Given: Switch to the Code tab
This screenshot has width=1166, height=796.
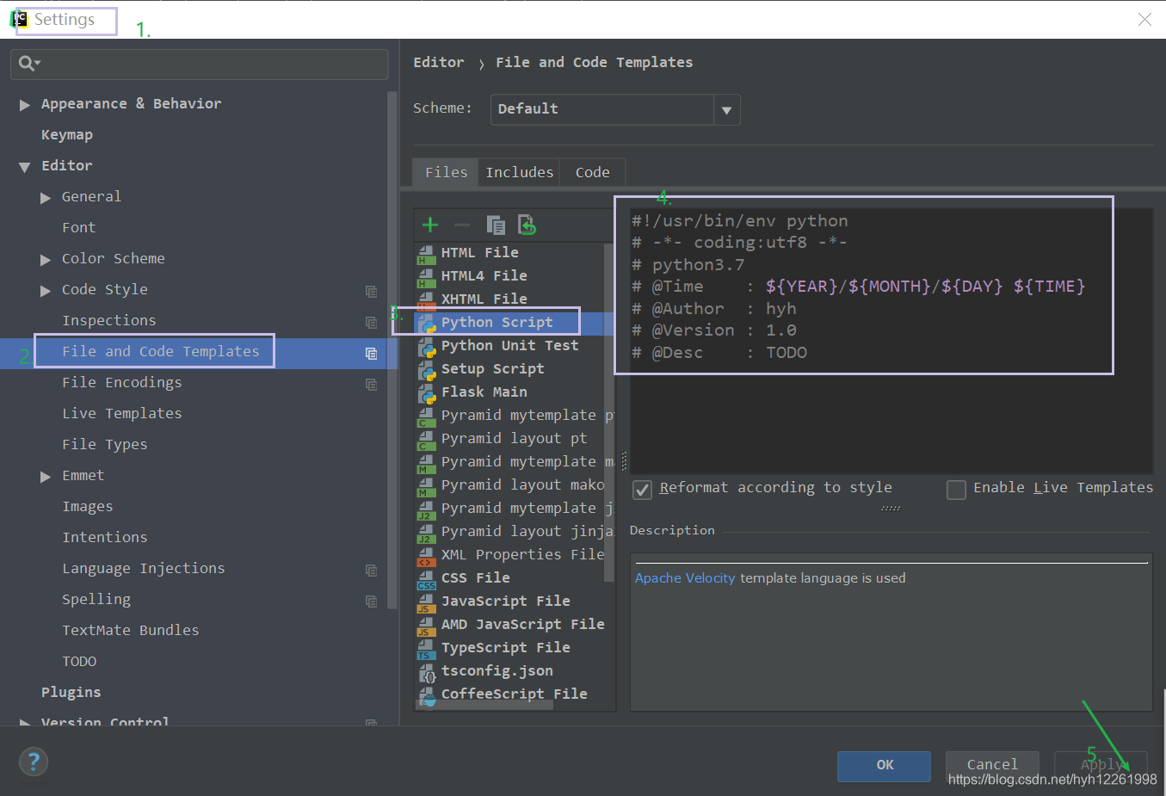Looking at the screenshot, I should point(593,172).
